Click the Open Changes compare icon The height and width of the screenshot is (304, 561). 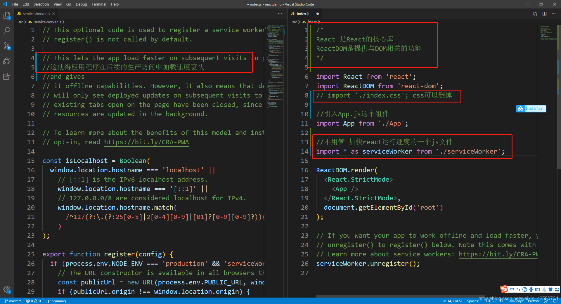535,14
